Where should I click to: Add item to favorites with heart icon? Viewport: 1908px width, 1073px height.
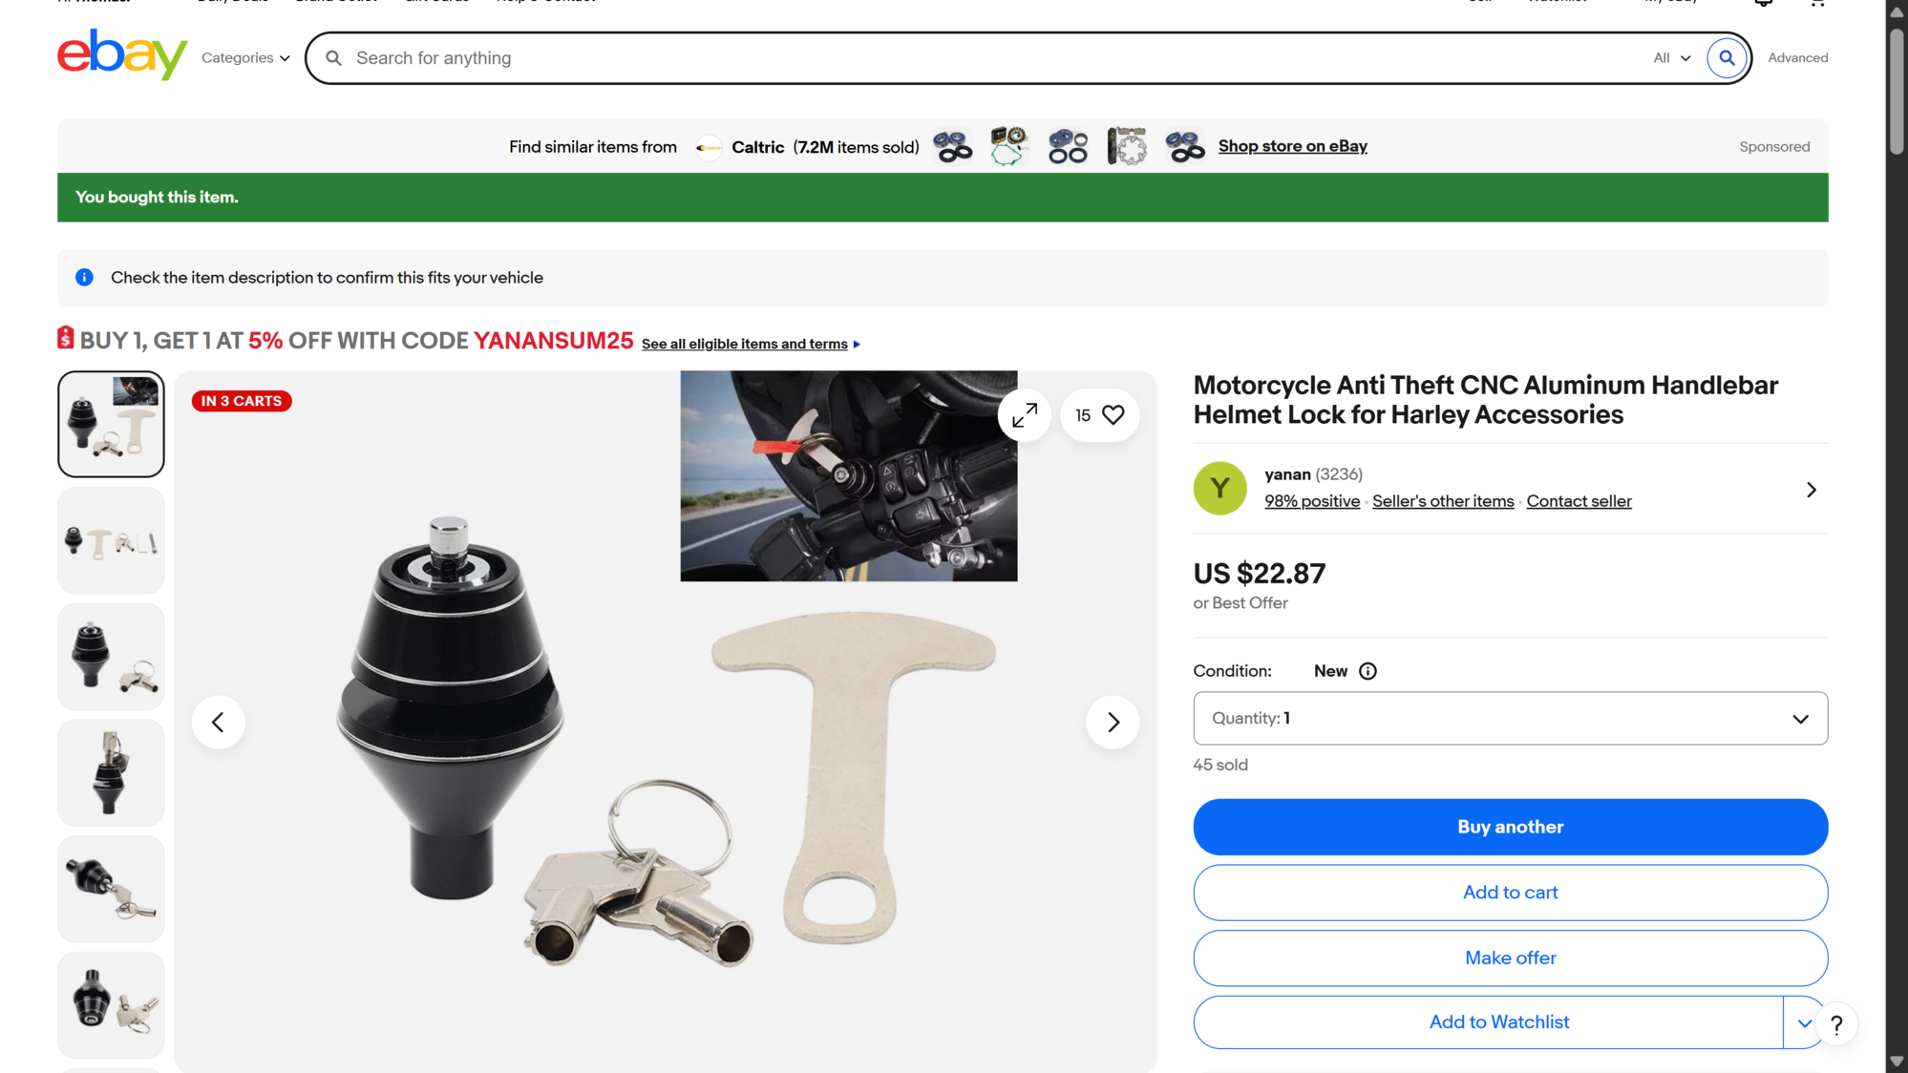(1113, 415)
